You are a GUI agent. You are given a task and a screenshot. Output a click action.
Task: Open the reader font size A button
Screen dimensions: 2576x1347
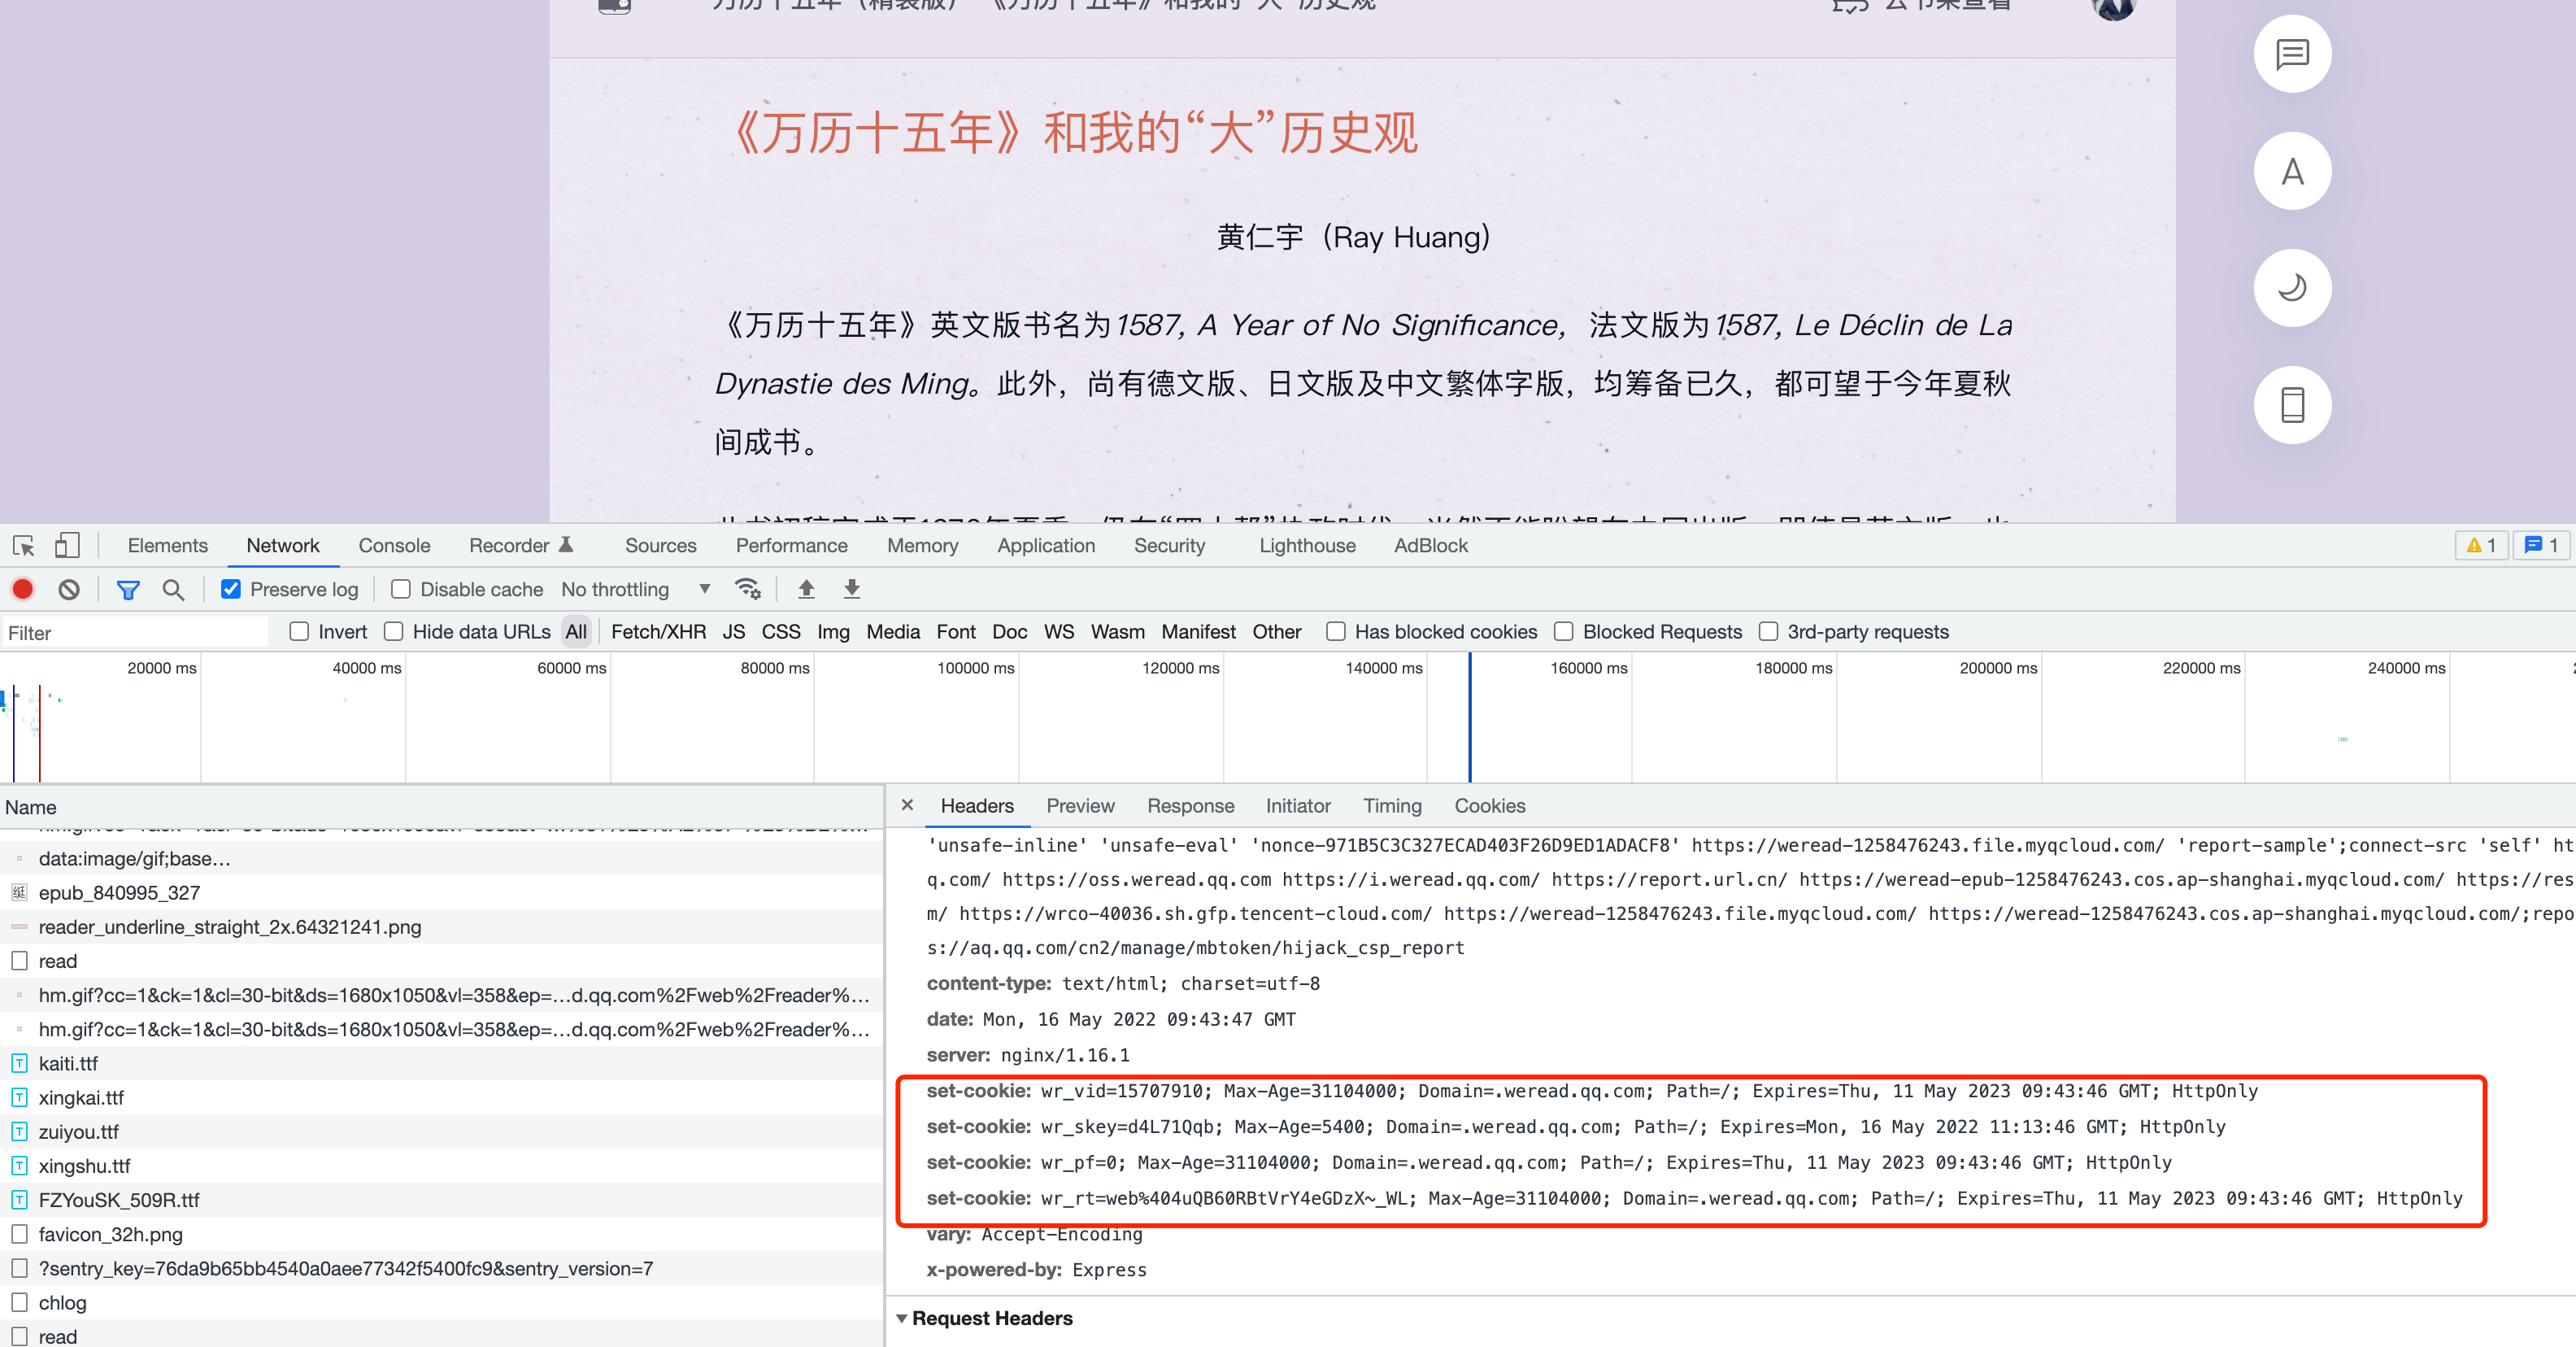[2291, 171]
